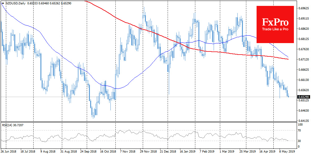Viewport: 311px width, 155px height.
Task: Select the 0.67630 level on price scale
Action: coord(303,49)
